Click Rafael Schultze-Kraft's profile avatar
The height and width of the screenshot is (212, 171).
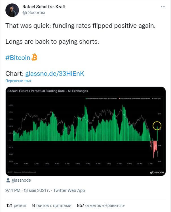(12, 10)
